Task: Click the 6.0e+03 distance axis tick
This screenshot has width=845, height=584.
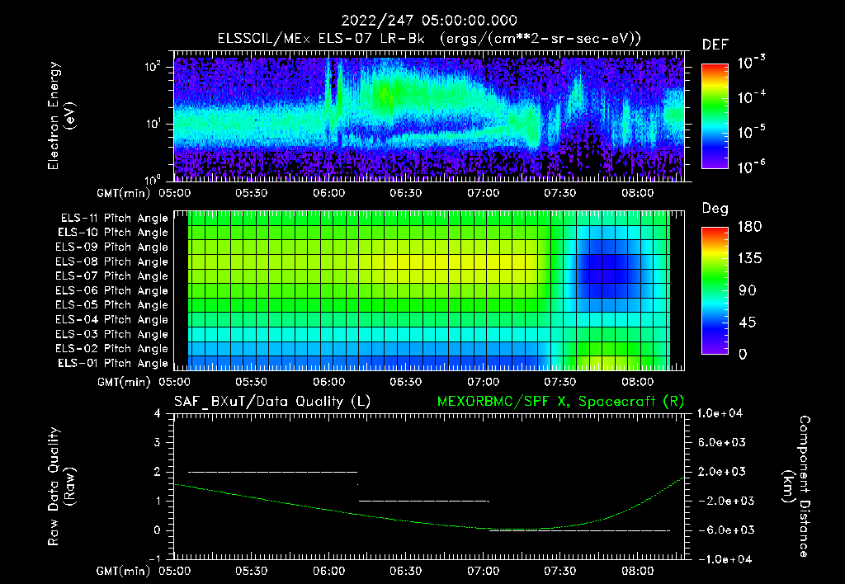Action: pyautogui.click(x=722, y=442)
